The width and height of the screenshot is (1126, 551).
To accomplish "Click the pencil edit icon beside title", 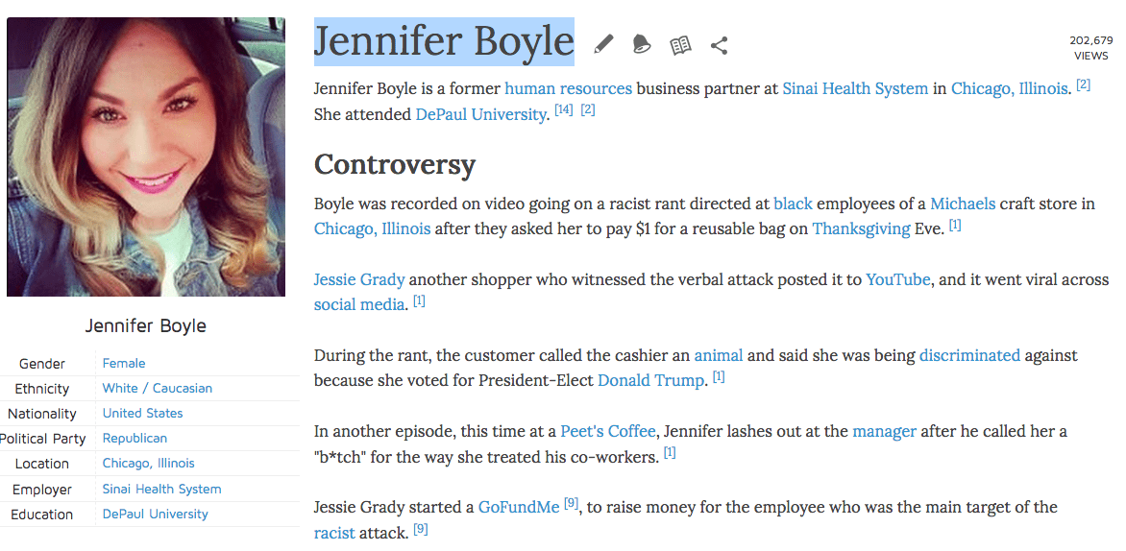I will pyautogui.click(x=603, y=44).
